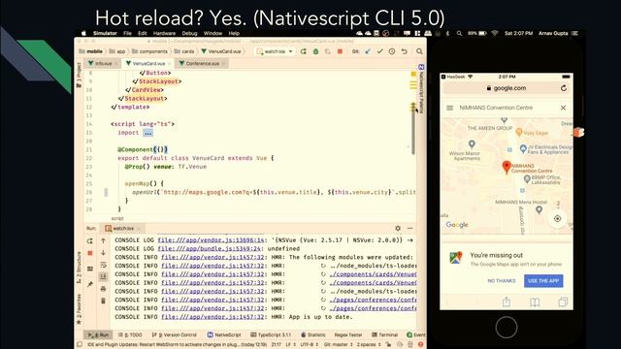This screenshot has height=349, width=621.
Task: Open 2 spaces indent selector
Action: (x=369, y=345)
